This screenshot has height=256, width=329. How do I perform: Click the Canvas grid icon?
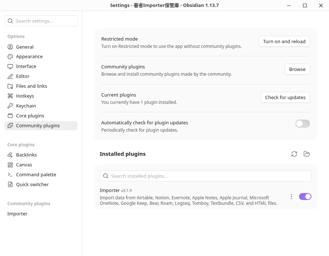click(x=10, y=165)
